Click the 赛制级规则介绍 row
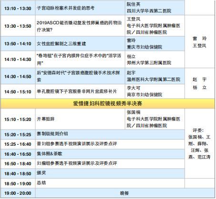Screen dimensions: 216x199 [110, 135]
